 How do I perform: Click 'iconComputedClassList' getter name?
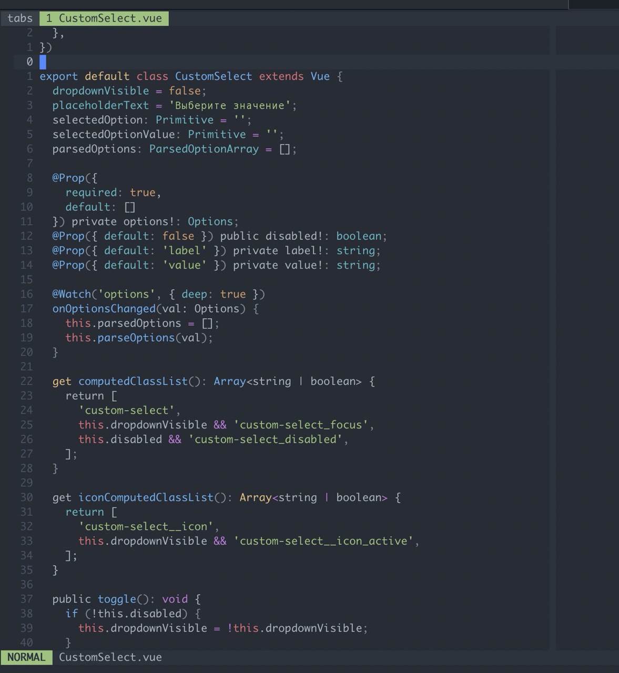[146, 498]
